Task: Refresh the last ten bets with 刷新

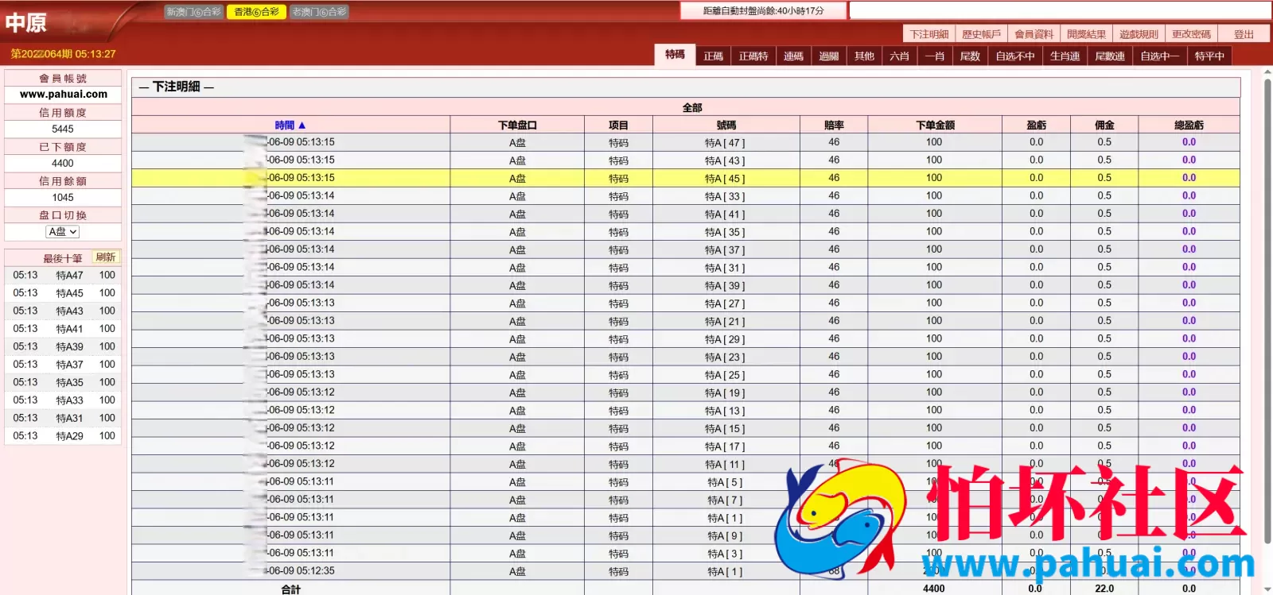Action: coord(106,257)
